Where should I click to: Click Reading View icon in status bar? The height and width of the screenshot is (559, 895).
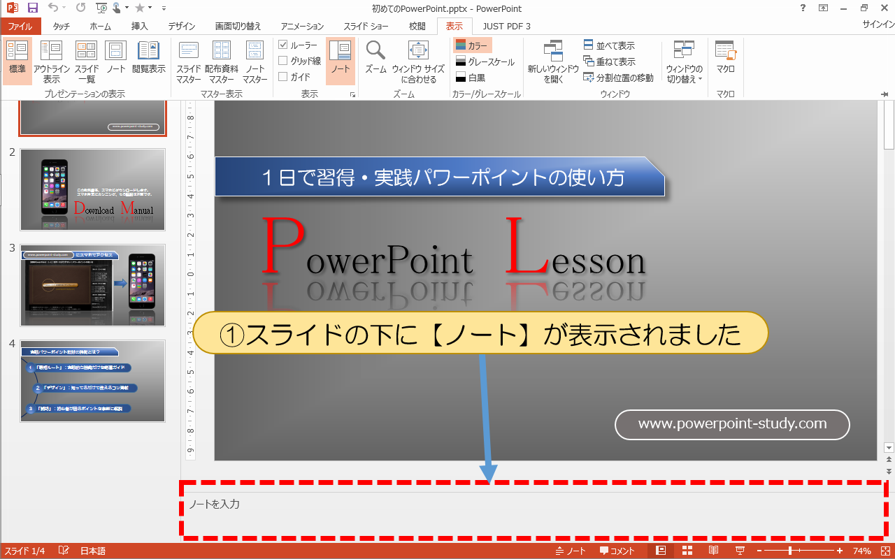point(714,551)
